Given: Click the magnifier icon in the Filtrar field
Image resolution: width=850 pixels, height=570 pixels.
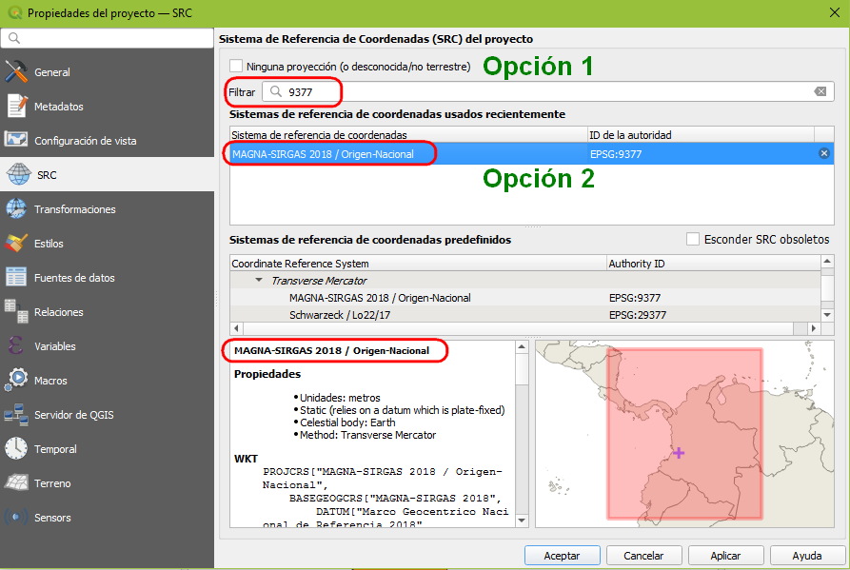Looking at the screenshot, I should (x=276, y=91).
